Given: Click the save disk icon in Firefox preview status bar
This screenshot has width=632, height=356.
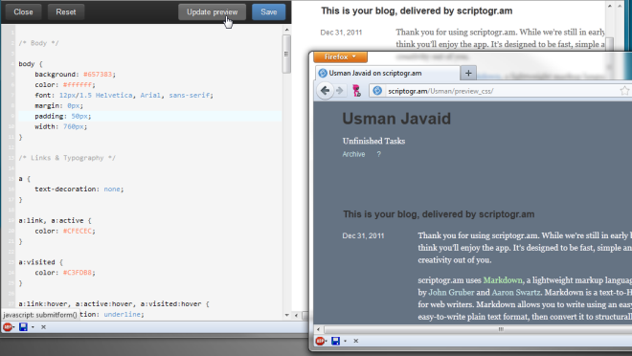Looking at the screenshot, I should (x=335, y=341).
